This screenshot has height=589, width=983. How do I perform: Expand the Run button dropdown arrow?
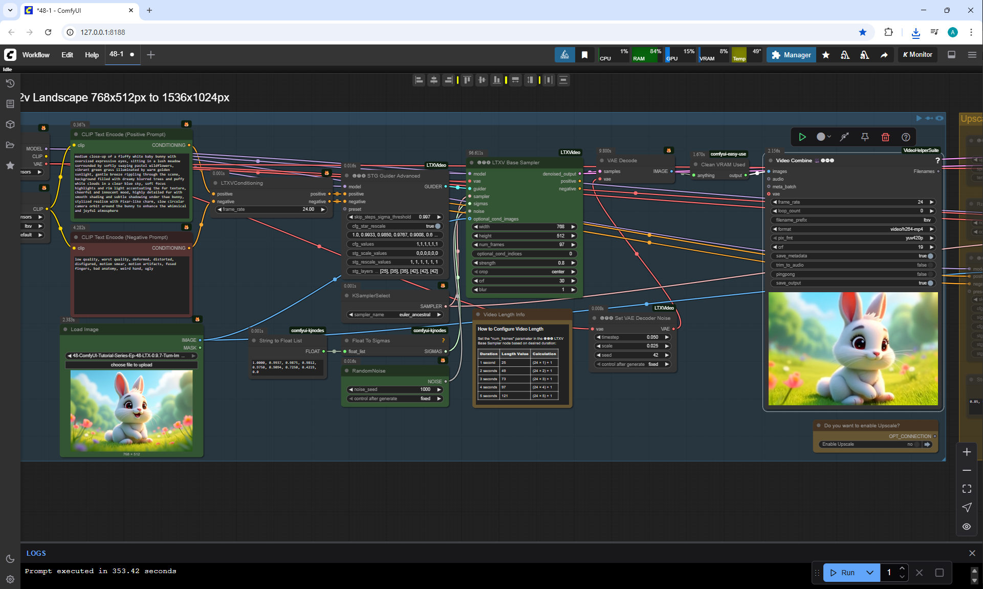pos(870,573)
